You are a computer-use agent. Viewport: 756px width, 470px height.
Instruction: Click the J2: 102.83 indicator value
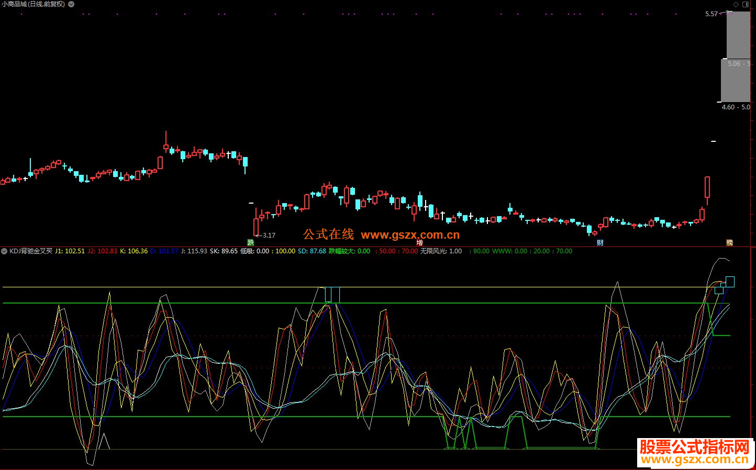point(103,251)
